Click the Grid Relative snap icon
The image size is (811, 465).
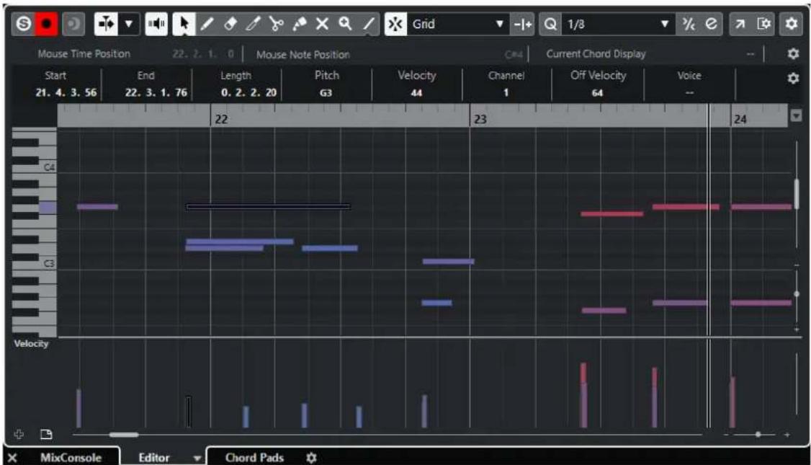[522, 24]
